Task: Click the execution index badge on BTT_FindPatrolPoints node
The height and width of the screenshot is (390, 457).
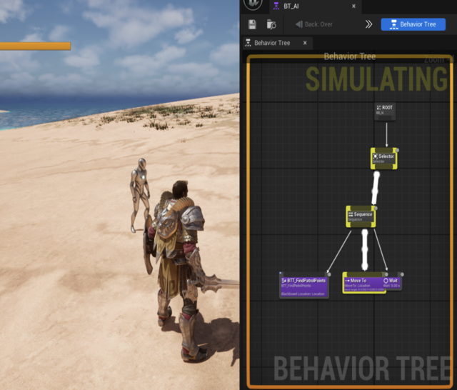Action: click(329, 274)
